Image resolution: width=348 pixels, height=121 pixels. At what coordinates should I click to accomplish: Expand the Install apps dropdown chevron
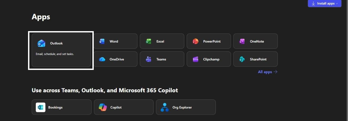(337, 3)
